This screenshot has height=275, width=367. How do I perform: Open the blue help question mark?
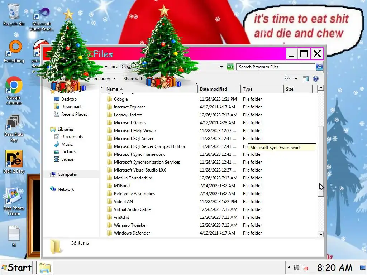click(315, 78)
